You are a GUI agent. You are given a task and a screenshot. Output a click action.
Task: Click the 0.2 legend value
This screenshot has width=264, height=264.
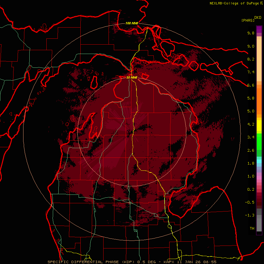pyautogui.click(x=251, y=189)
